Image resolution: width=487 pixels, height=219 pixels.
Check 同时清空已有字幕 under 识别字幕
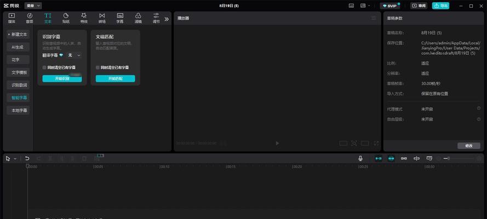tap(44, 67)
